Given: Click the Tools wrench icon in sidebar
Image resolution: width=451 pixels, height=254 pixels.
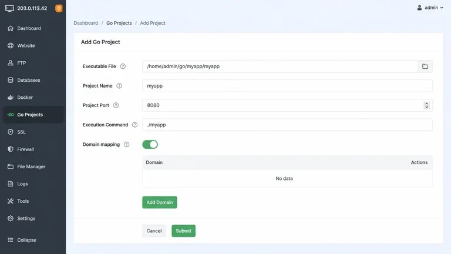Looking at the screenshot, I should [11, 201].
